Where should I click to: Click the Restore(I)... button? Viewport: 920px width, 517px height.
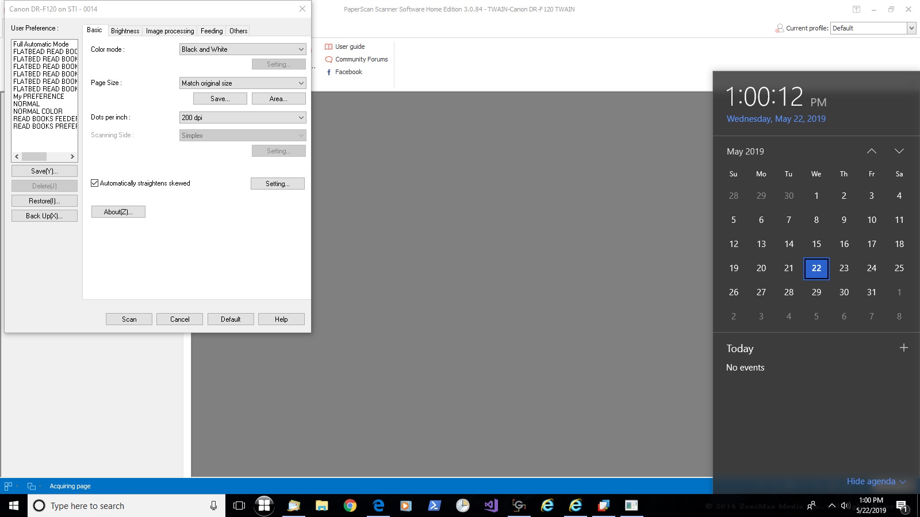[44, 201]
